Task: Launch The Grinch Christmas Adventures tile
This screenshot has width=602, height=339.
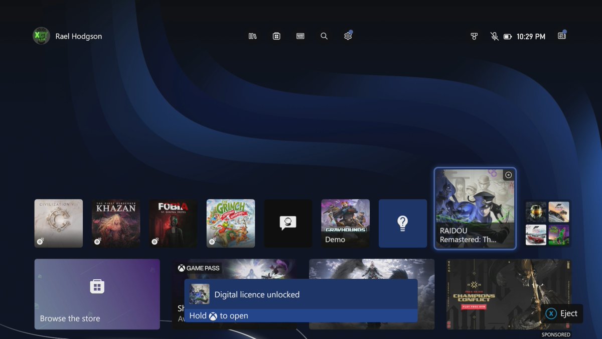Action: 231,223
